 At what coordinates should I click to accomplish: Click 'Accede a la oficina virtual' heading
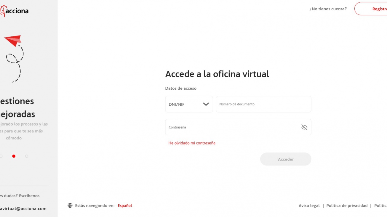click(x=217, y=74)
